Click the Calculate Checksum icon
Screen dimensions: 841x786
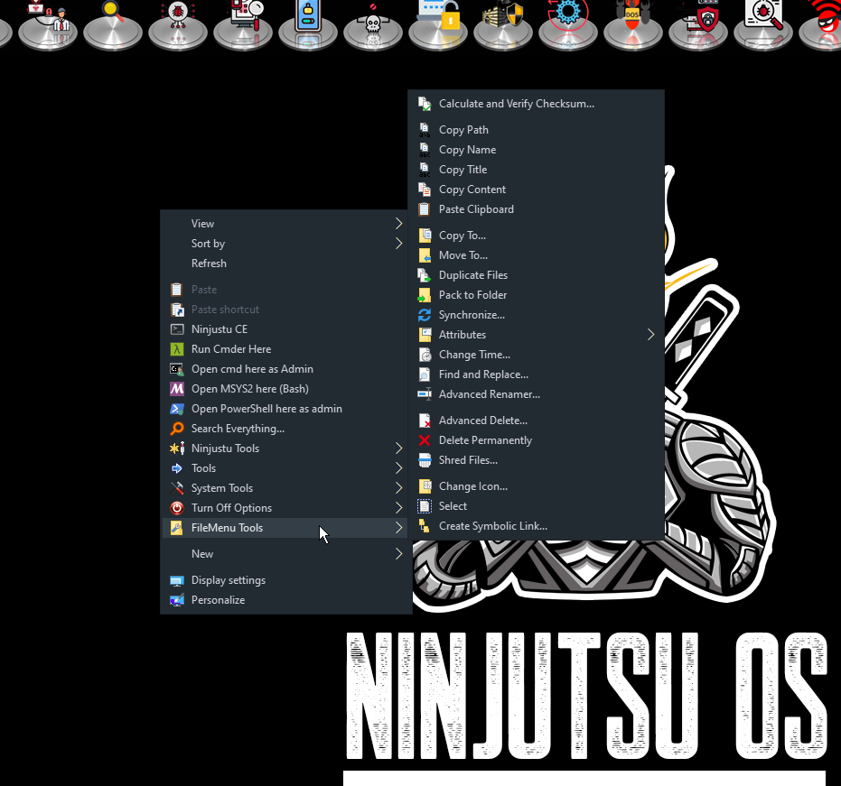(x=425, y=104)
